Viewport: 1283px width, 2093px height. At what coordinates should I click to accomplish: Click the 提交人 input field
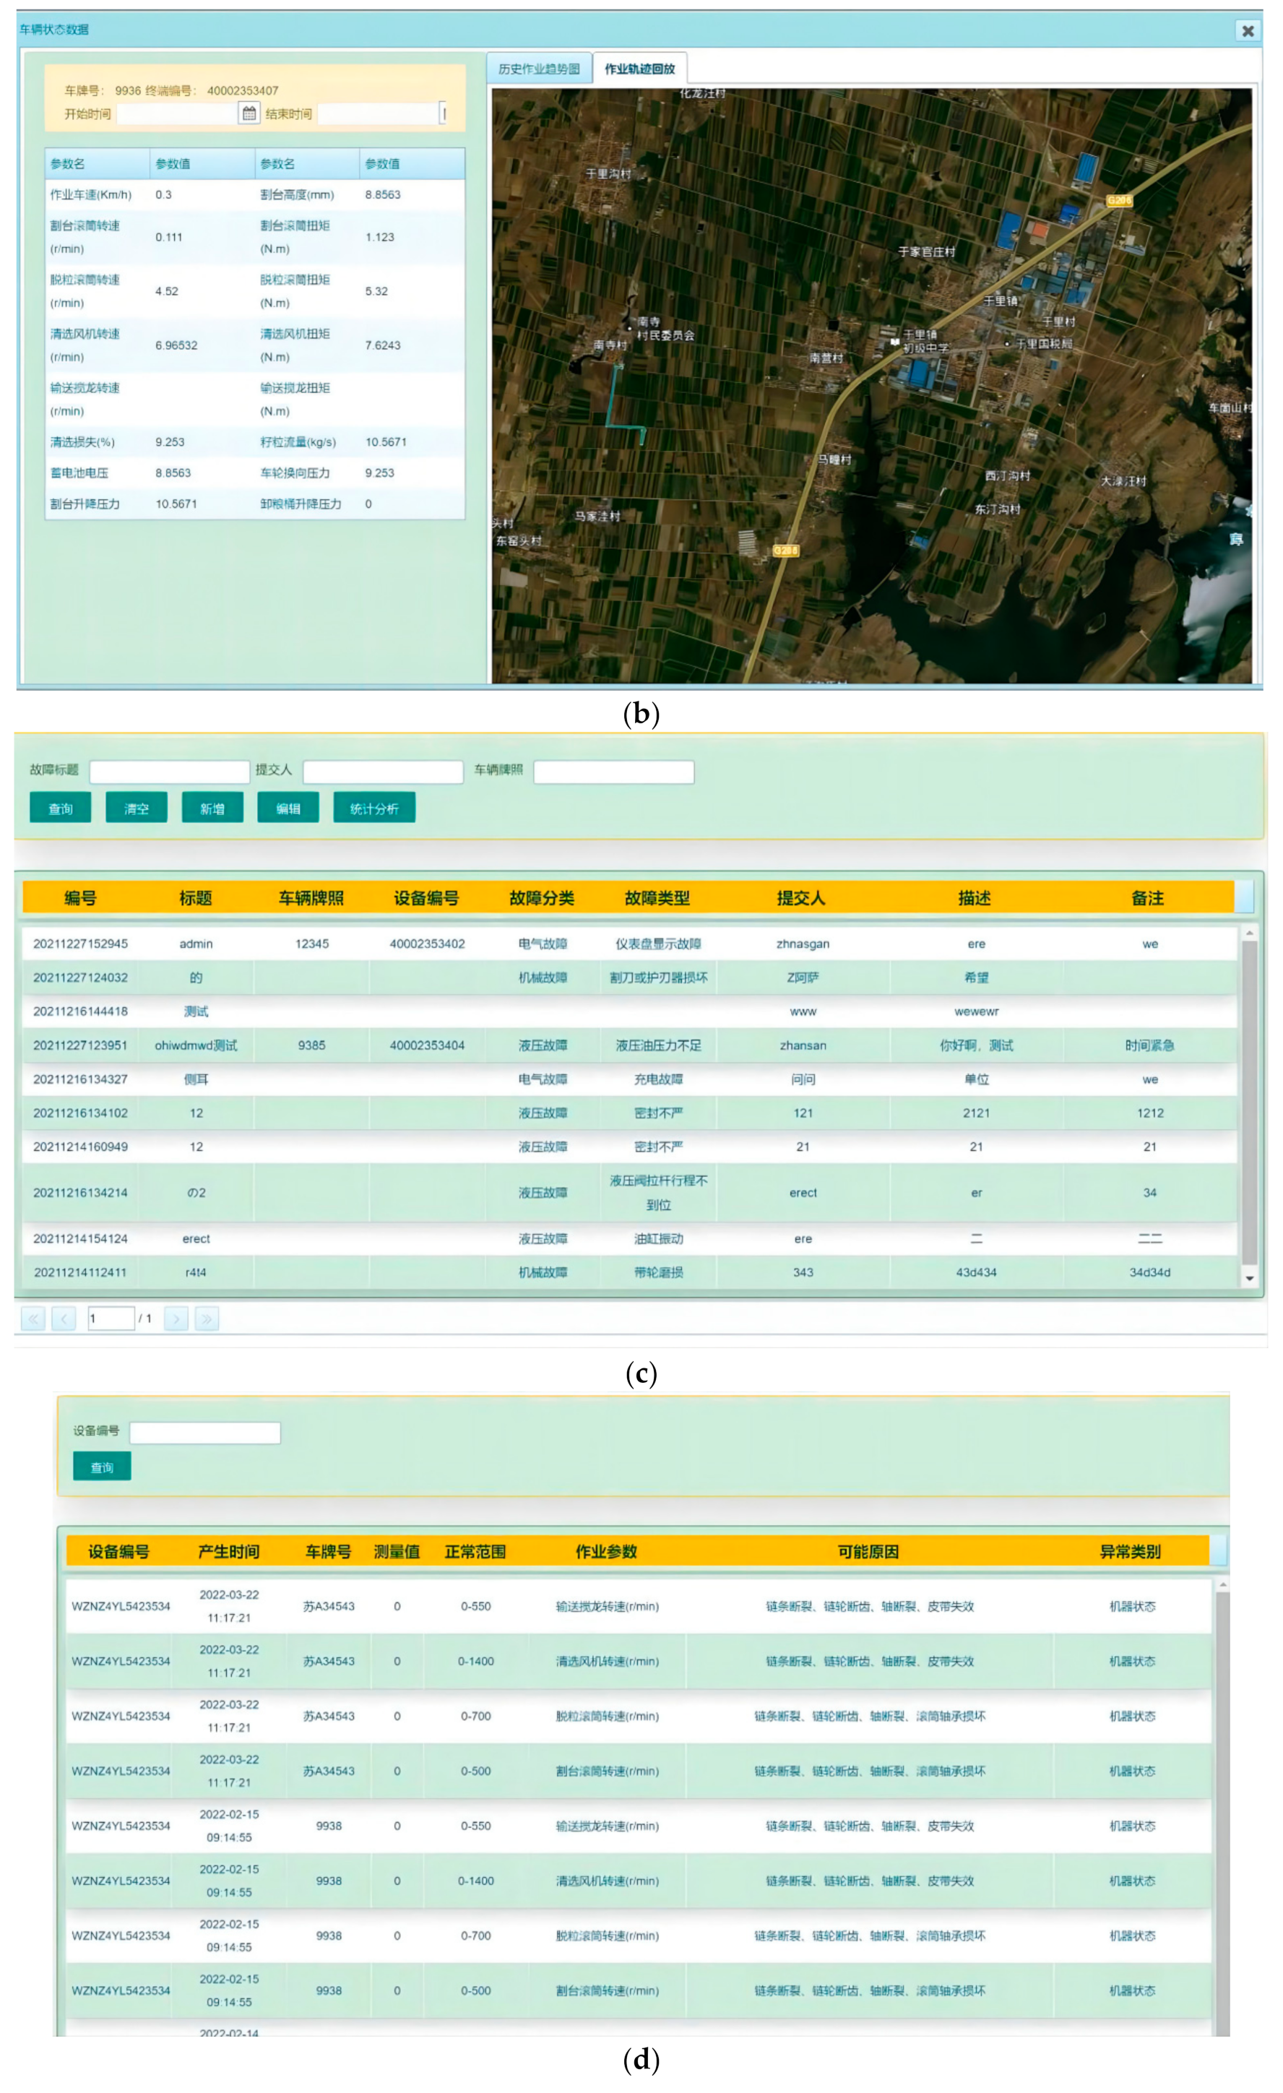click(382, 772)
